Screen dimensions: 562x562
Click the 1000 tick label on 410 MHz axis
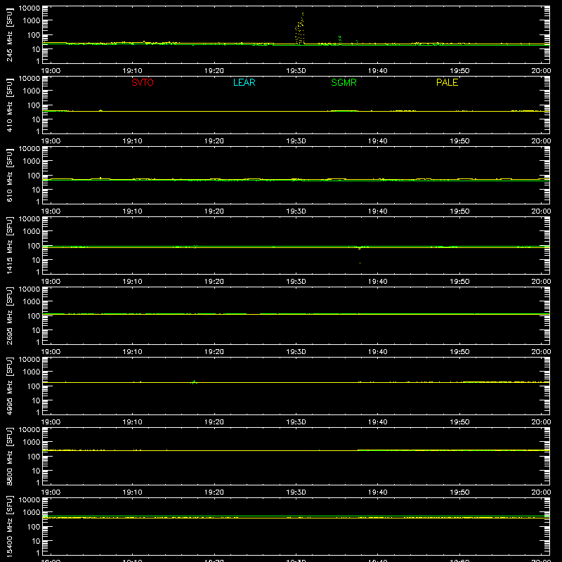coord(32,91)
